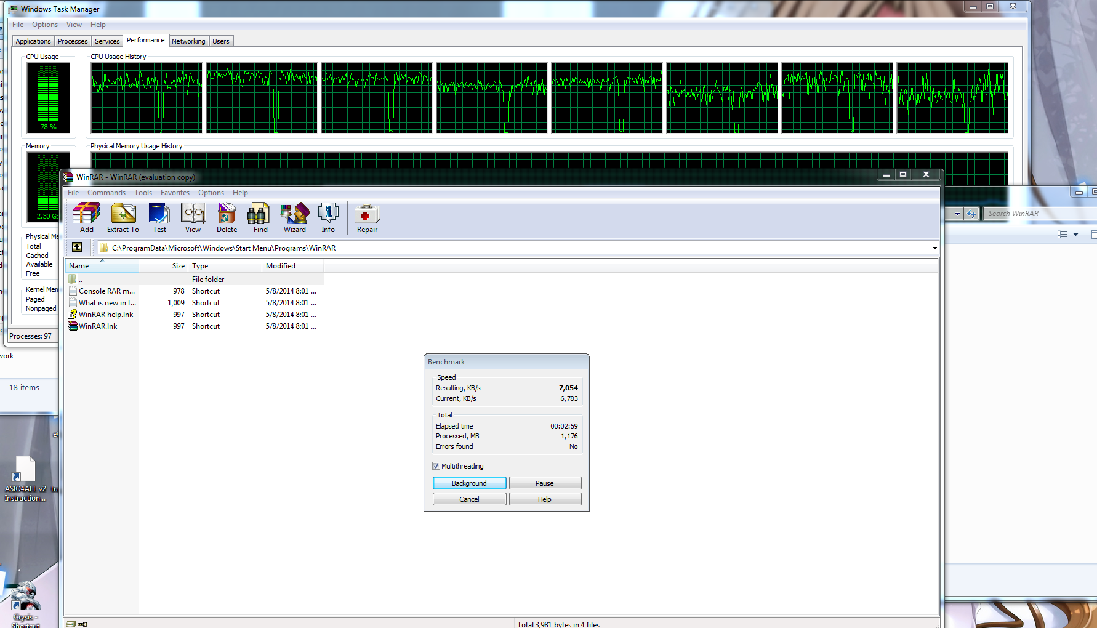Click the Add archive toolbar icon
The height and width of the screenshot is (628, 1097).
click(86, 218)
